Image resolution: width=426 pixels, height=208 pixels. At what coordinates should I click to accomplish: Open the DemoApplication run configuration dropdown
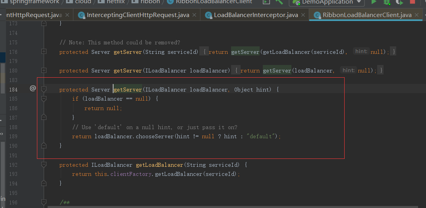pos(327,2)
